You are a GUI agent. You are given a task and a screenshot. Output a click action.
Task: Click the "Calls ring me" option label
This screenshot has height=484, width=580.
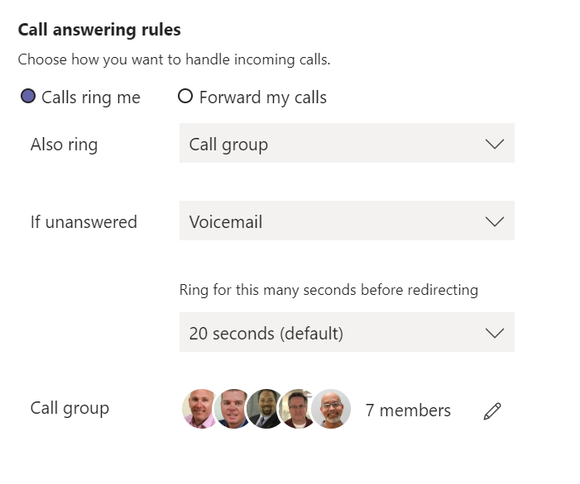[x=91, y=97]
